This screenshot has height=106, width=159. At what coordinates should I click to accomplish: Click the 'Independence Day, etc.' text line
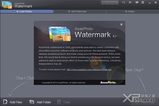coord(50,64)
